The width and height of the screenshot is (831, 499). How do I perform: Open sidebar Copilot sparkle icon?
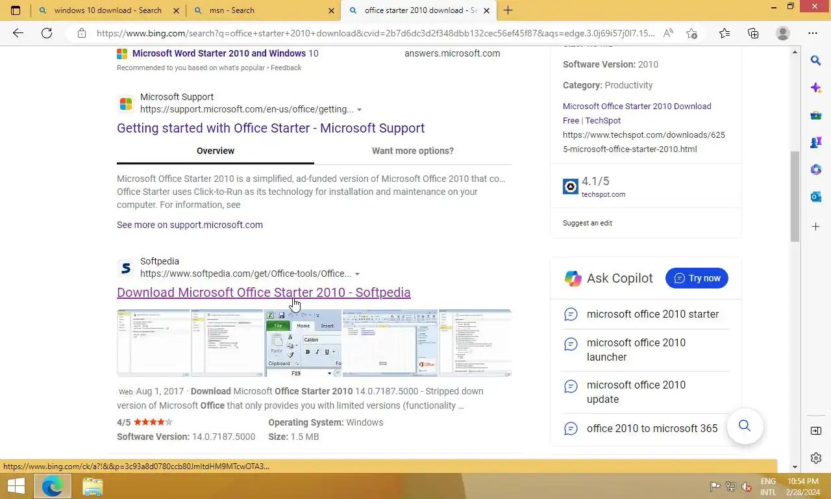click(x=816, y=88)
